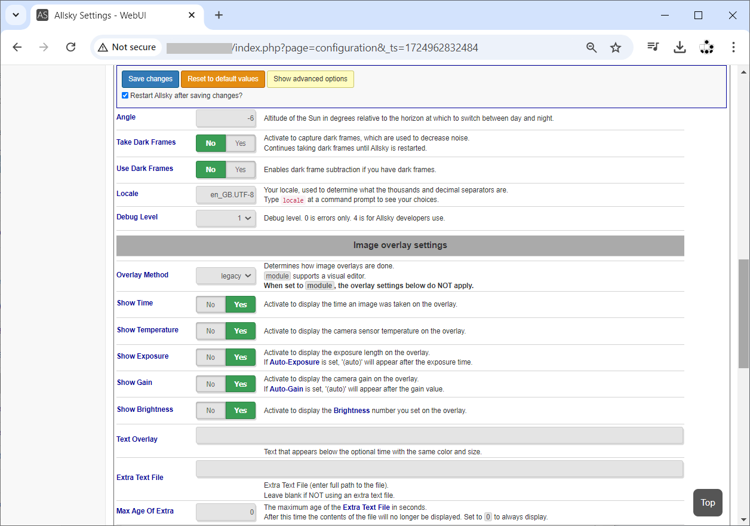The height and width of the screenshot is (526, 750).
Task: Minimize the browser window
Action: (x=663, y=16)
